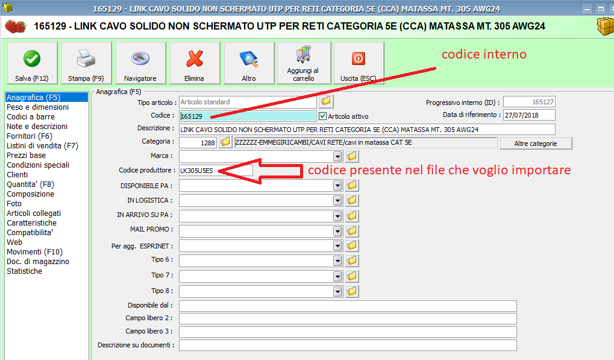Click folder icon beside Tipo 8 field
Screen dimensions: 614x360
tap(352, 291)
